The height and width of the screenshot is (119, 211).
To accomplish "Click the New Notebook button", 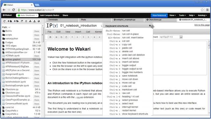I will 159,16.
